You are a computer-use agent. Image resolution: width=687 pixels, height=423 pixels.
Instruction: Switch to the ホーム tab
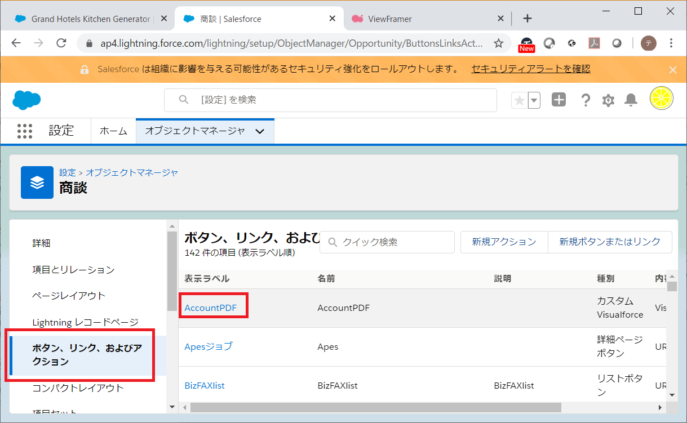point(113,131)
